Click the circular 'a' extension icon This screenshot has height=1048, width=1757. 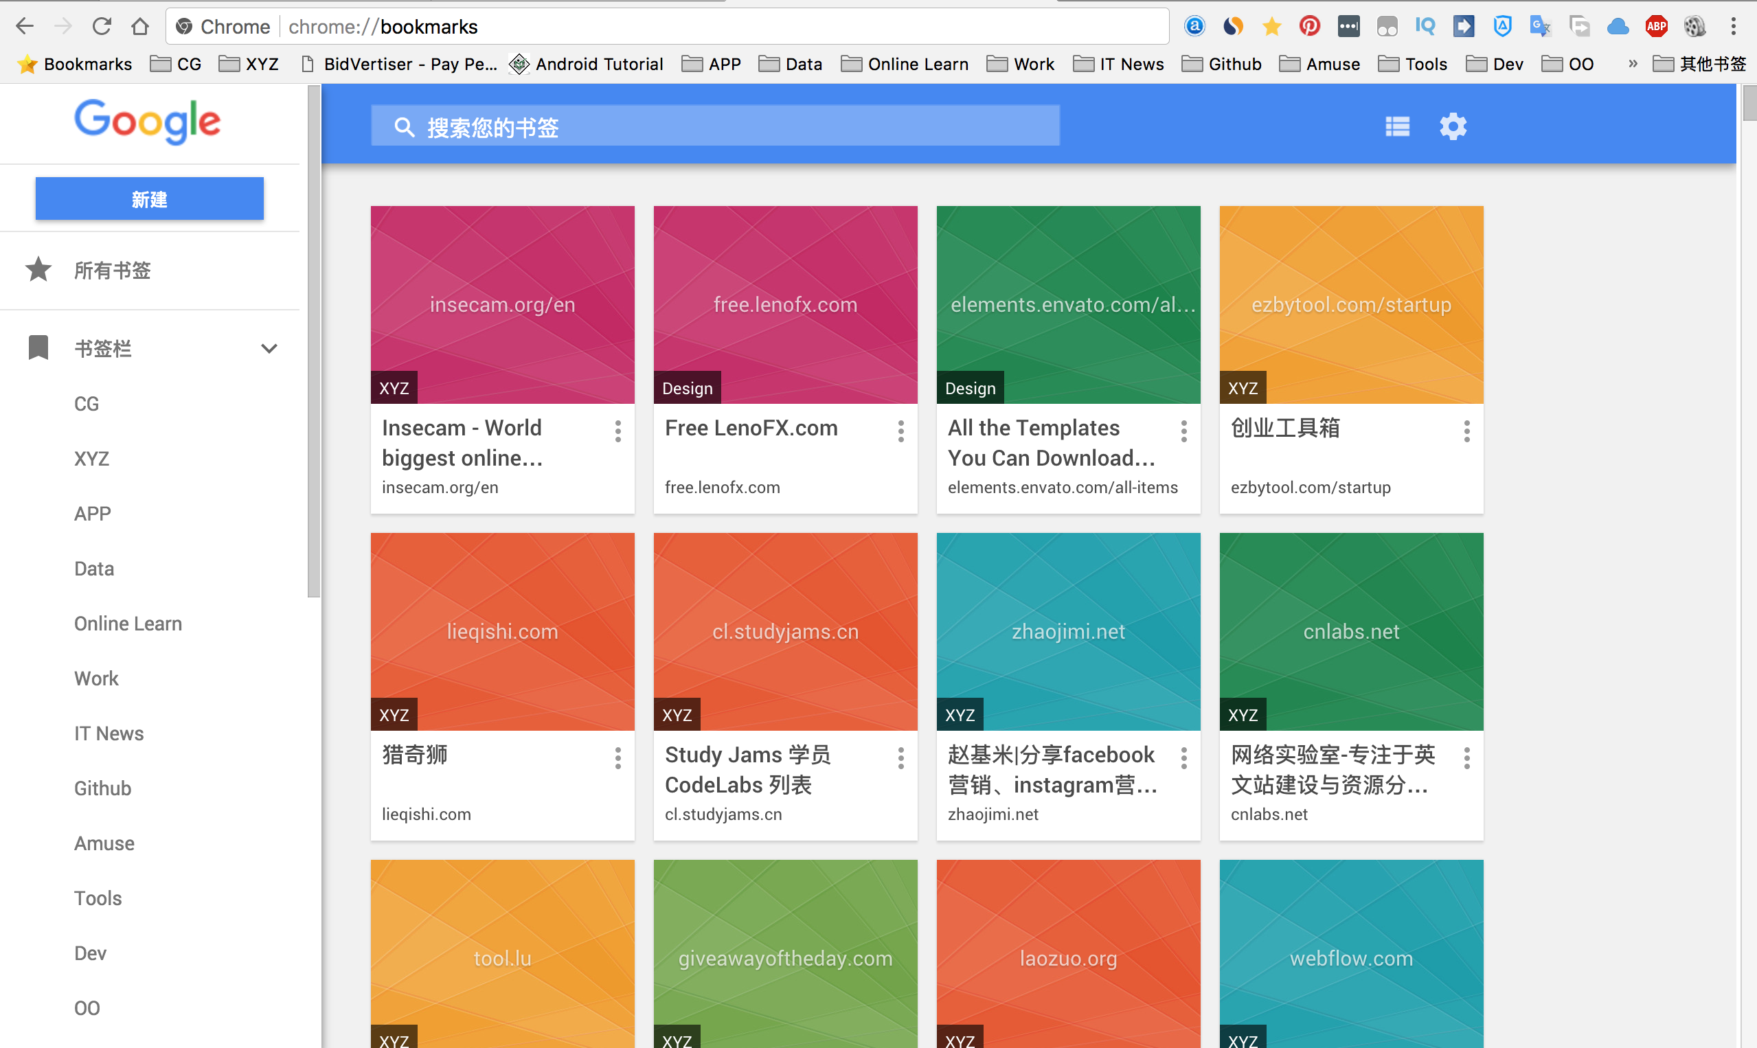[1194, 26]
